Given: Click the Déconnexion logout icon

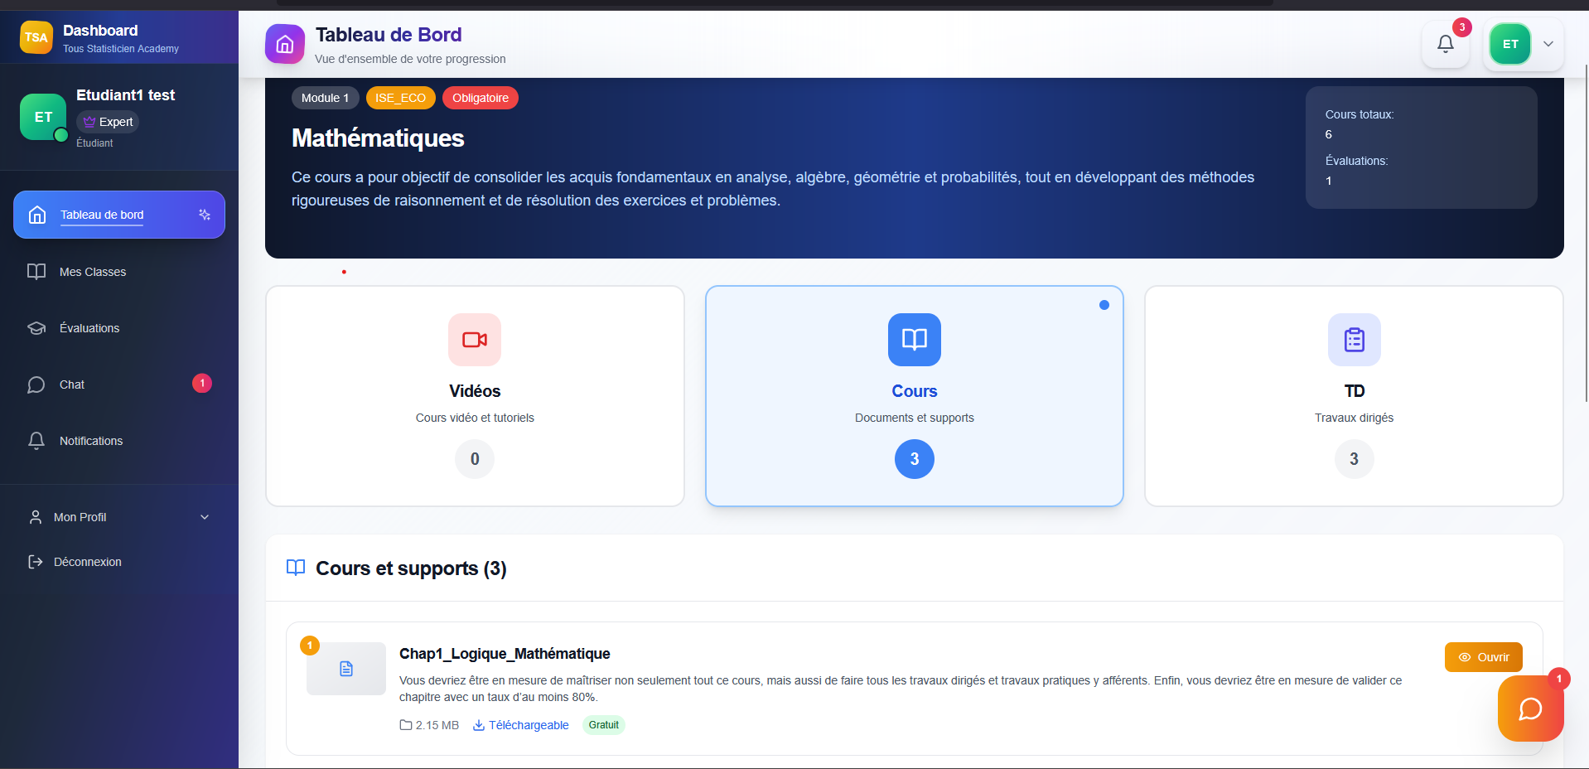Looking at the screenshot, I should pos(35,561).
